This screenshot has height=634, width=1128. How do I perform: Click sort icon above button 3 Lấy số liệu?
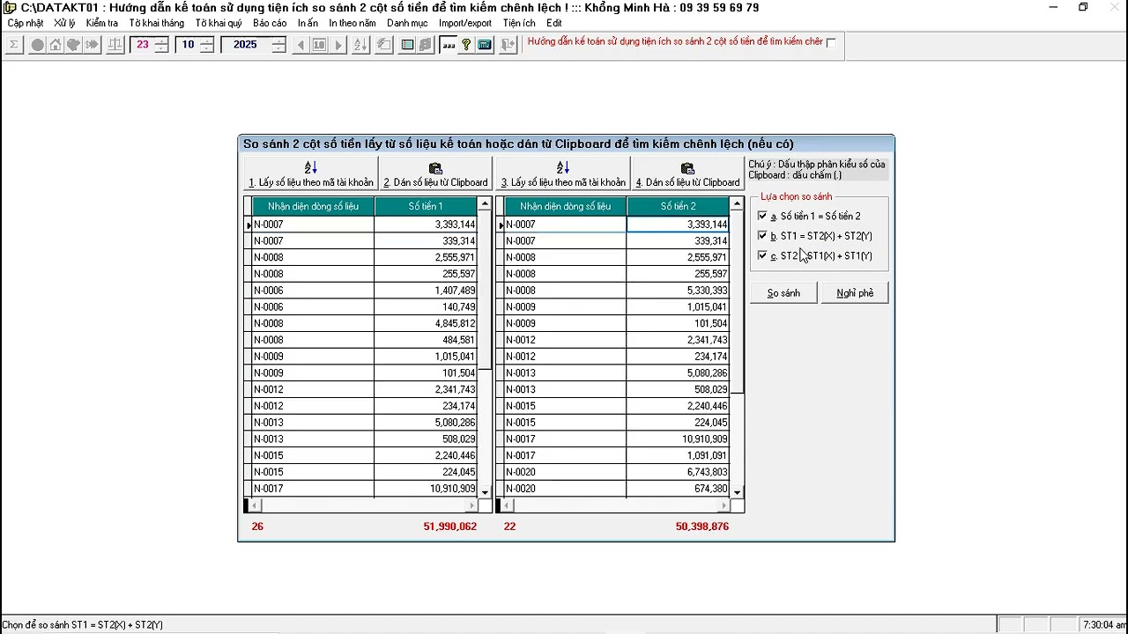(x=563, y=167)
